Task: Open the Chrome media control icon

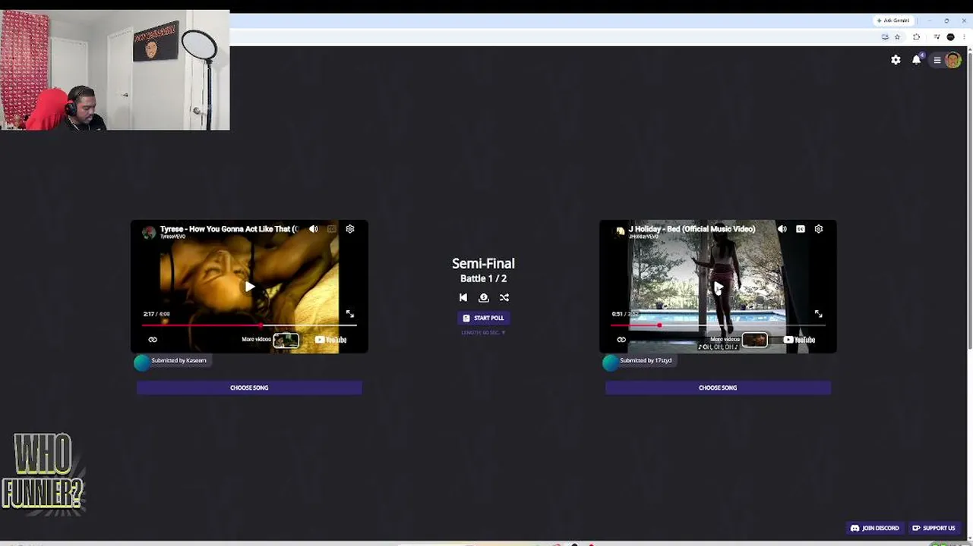Action: tap(937, 36)
